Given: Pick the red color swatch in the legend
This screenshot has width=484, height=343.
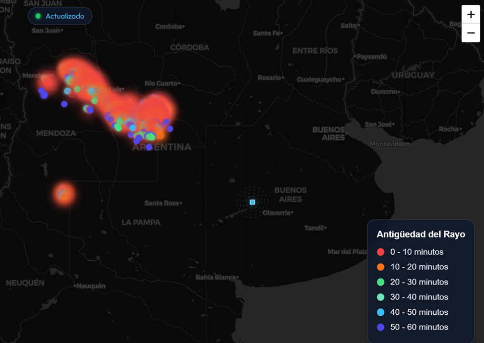Looking at the screenshot, I should (382, 252).
